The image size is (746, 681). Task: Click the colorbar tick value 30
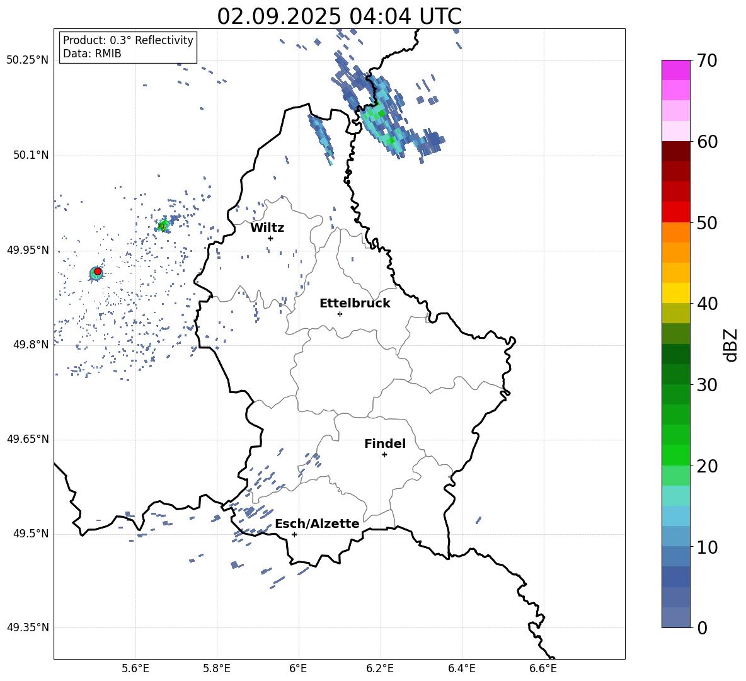pos(707,385)
